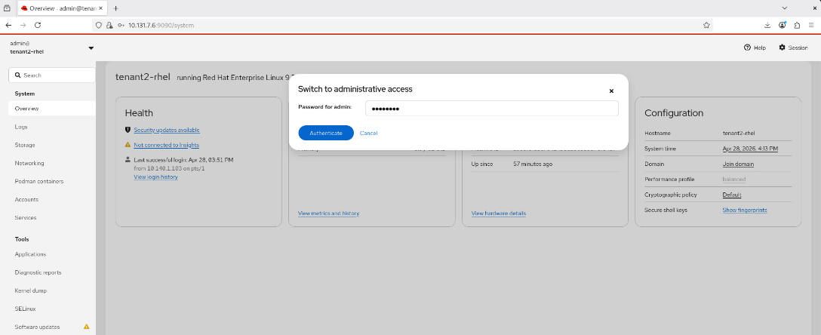This screenshot has width=821, height=335.
Task: Open the Default cryptographic policy link
Action: pyautogui.click(x=732, y=195)
